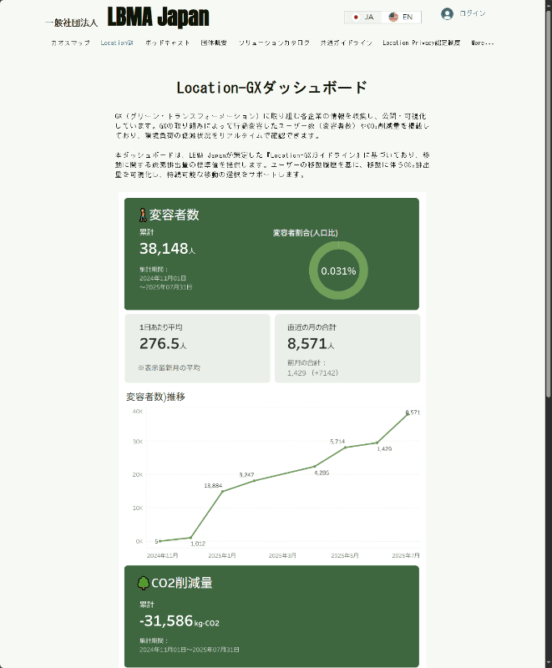Screen dimensions: 552x668
Task: Click the Japan flag icon
Action: (356, 17)
